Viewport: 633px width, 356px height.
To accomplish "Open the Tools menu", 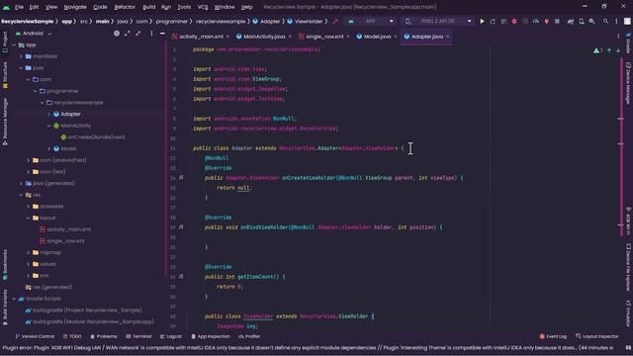I will (184, 7).
